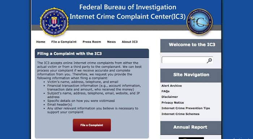Visit the FAQs link
253x139 pixels.
[x=166, y=91]
